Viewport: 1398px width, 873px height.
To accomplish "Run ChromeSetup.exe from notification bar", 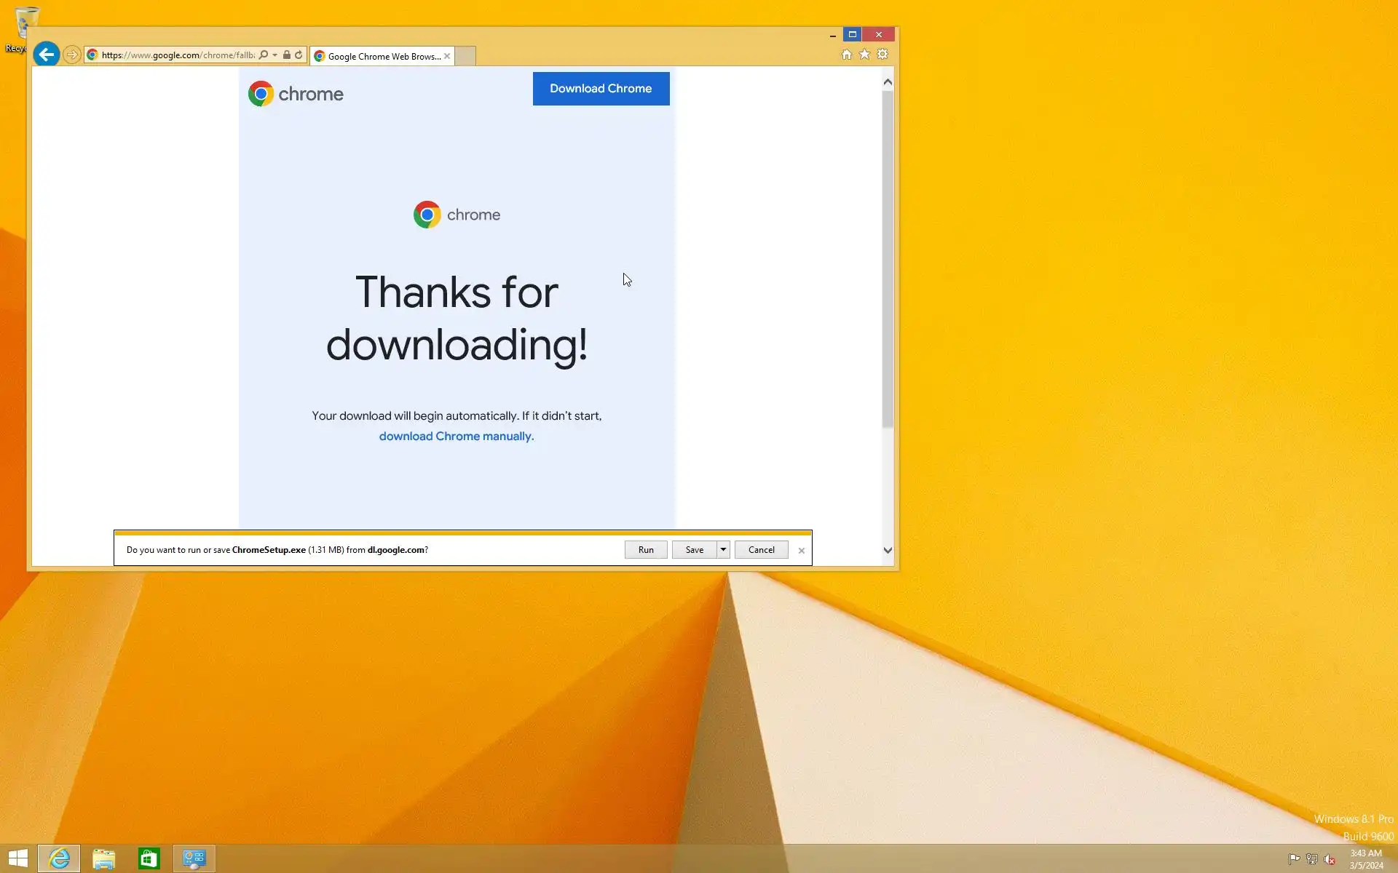I will point(646,550).
